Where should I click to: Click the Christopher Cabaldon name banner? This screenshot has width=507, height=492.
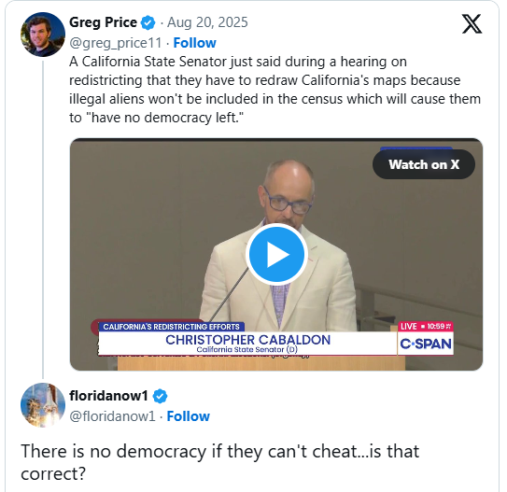tap(248, 344)
